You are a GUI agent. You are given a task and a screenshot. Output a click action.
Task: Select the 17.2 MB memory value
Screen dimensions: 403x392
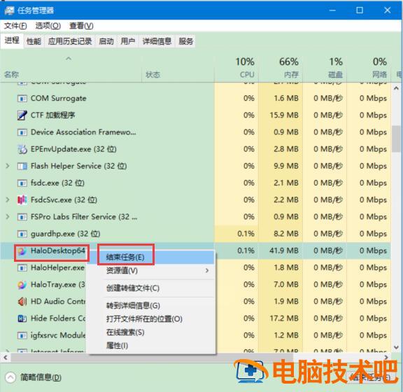click(x=284, y=318)
